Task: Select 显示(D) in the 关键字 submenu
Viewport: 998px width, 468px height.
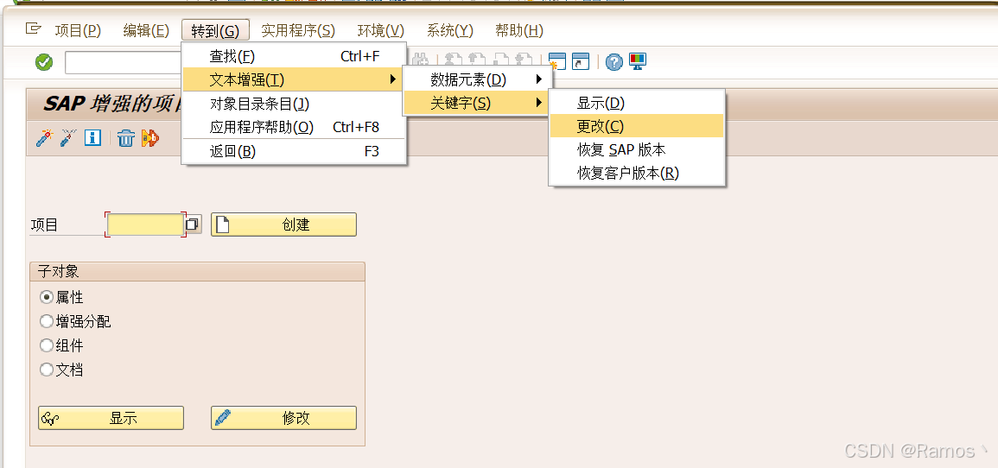Action: pyautogui.click(x=637, y=103)
